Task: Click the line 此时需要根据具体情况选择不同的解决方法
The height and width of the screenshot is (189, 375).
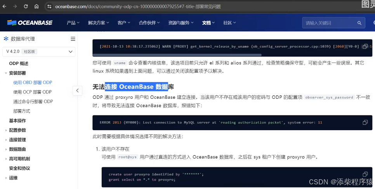Action: [x=138, y=136]
